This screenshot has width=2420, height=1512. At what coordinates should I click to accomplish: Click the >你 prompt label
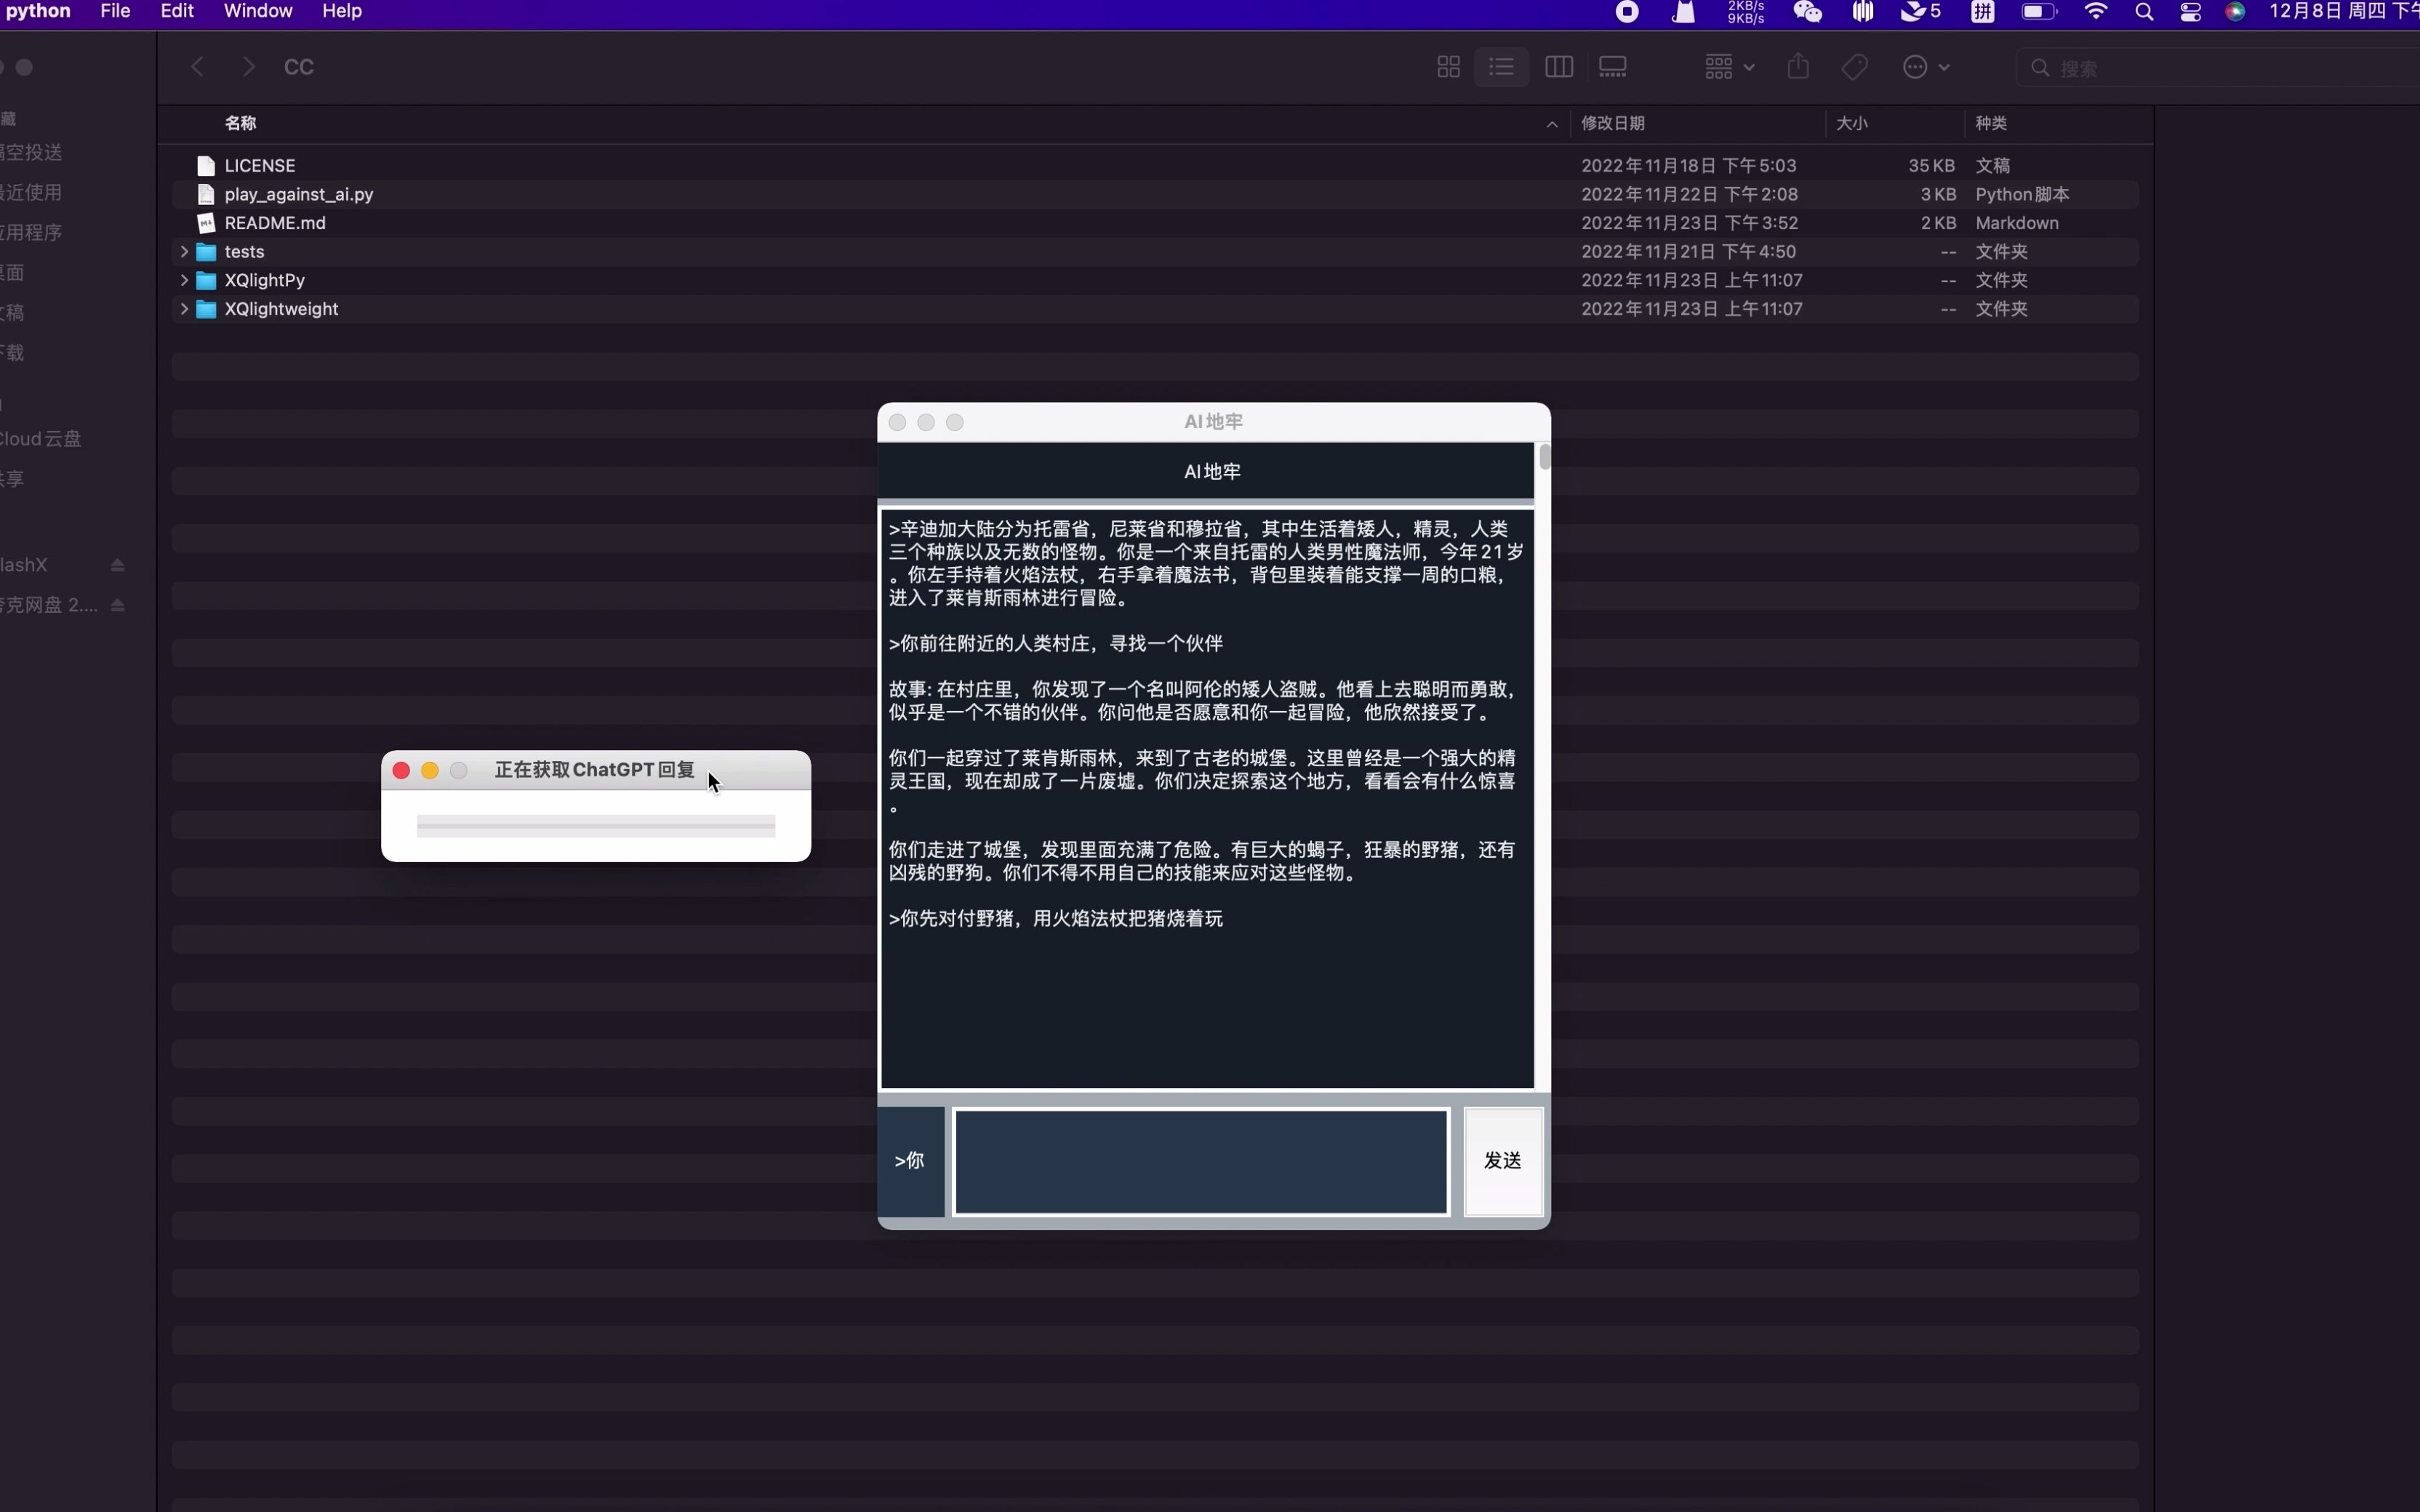pos(910,1161)
